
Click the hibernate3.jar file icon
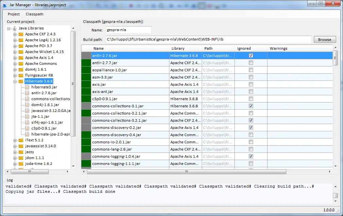click(x=27, y=87)
